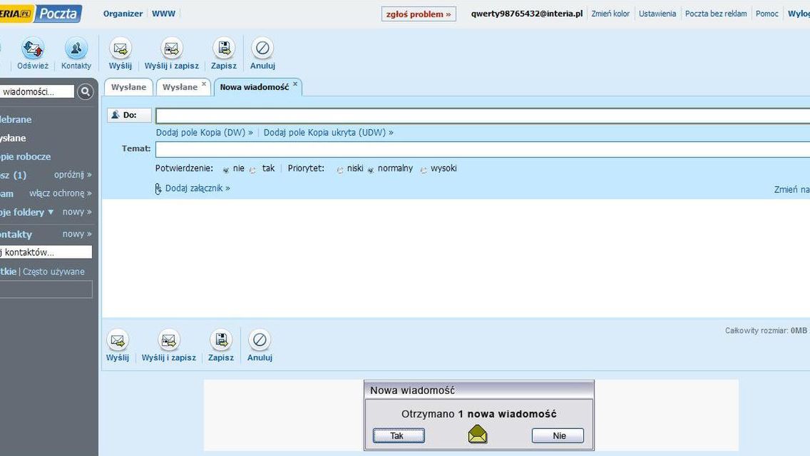Save draft with top Zapisz icon
The height and width of the screenshot is (456, 810).
tap(224, 49)
